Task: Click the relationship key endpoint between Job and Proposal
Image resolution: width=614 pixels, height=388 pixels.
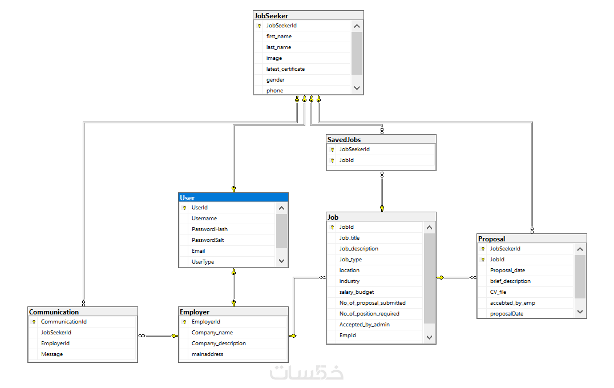Action: coord(440,277)
